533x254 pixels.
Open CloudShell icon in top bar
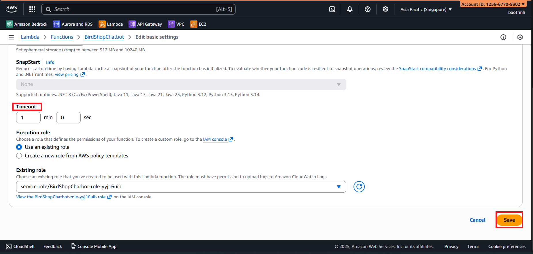click(x=332, y=9)
